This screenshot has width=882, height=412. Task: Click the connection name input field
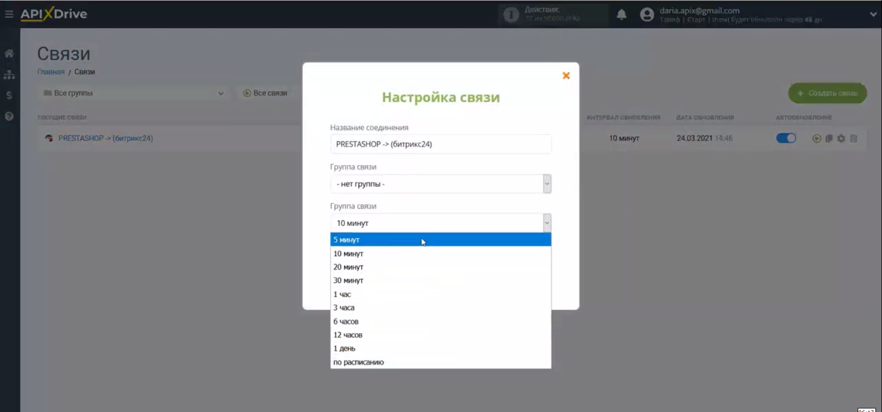[x=440, y=144]
